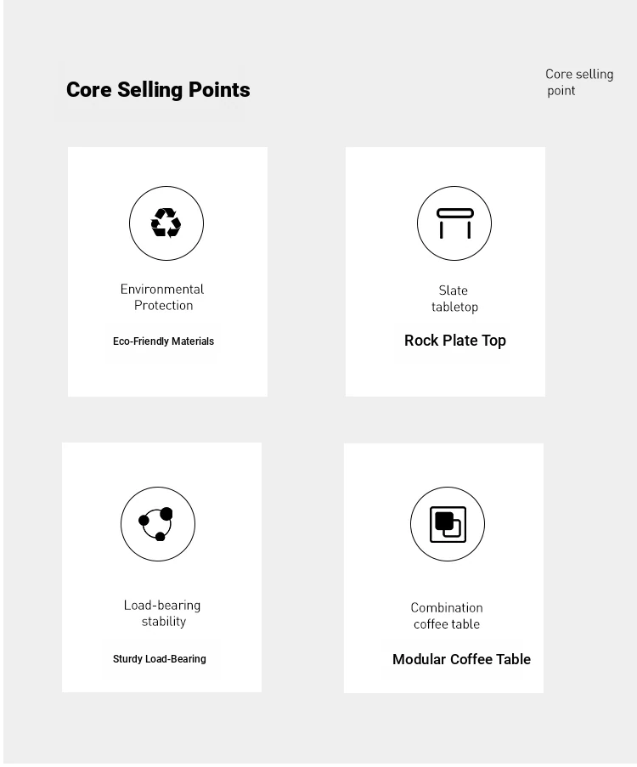Image resolution: width=637 pixels, height=767 pixels.
Task: Select the 'Core selling point' caption text
Action: [579, 82]
